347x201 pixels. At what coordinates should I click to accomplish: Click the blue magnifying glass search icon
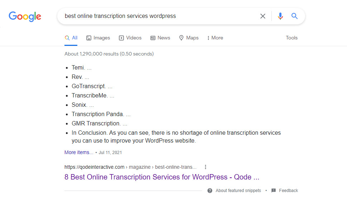(x=294, y=16)
